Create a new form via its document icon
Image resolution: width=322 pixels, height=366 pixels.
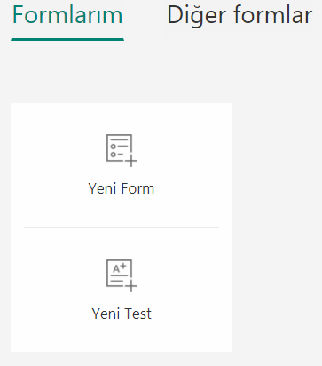pyautogui.click(x=122, y=150)
